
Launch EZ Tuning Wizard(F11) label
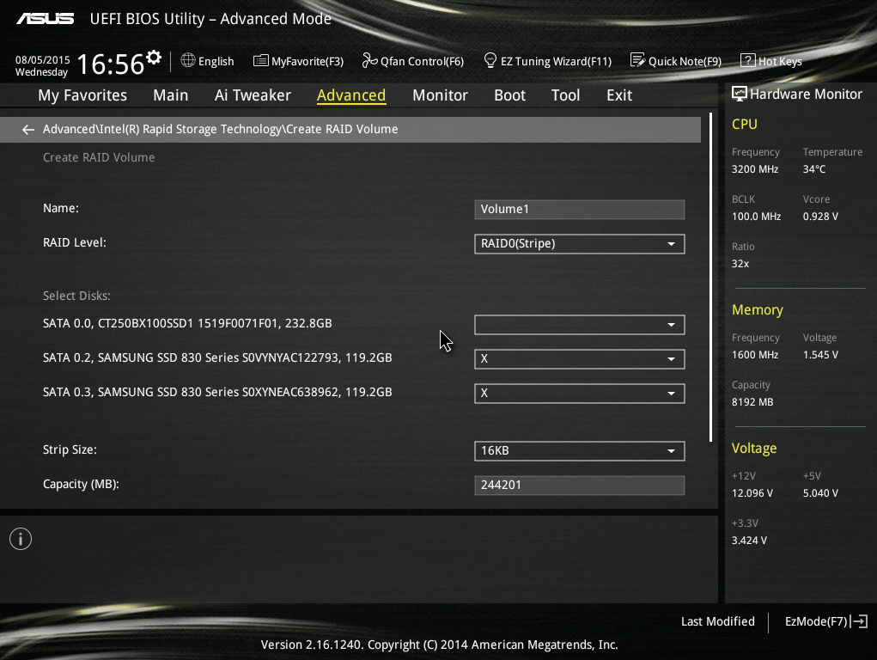tap(556, 62)
